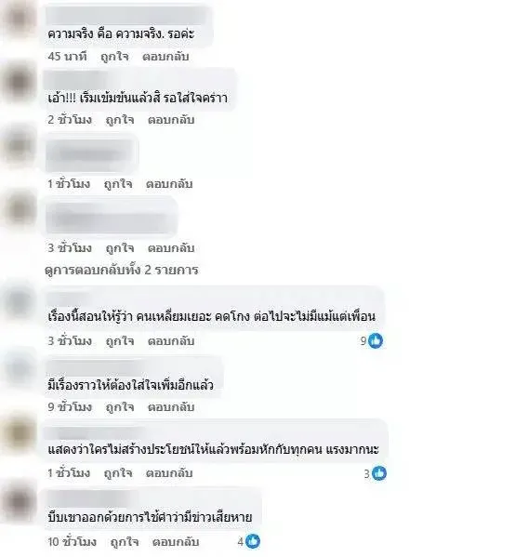Like the comment posted 45 นาที ago
The height and width of the screenshot is (557, 515).
(114, 57)
